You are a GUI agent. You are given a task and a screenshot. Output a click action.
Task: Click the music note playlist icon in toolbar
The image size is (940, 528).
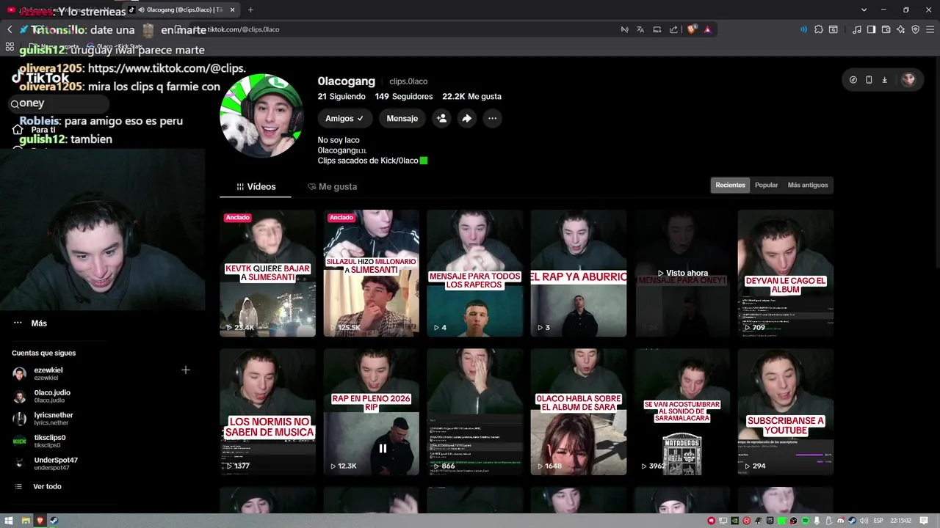click(856, 29)
